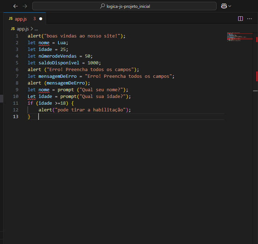The image size is (258, 244).
Task: Click the "Qual sua idade?" string on line 10
Action: (103, 97)
